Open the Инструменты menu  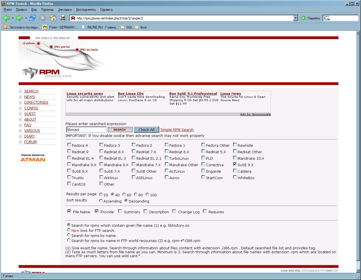click(86, 10)
